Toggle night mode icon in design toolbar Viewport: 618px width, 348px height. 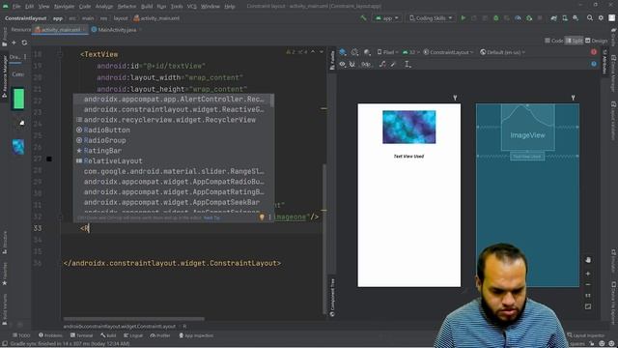click(x=367, y=52)
